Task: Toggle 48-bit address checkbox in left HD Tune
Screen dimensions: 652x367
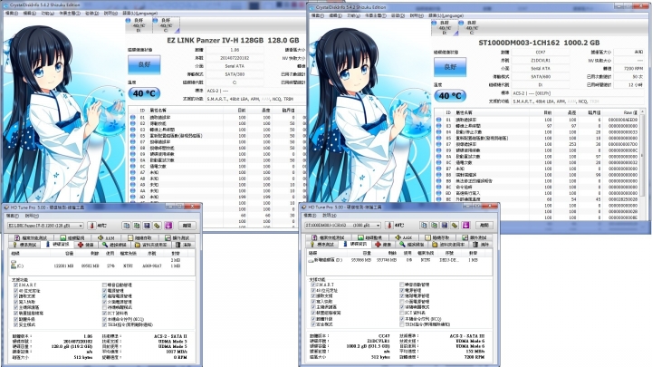Action: pyautogui.click(x=15, y=291)
